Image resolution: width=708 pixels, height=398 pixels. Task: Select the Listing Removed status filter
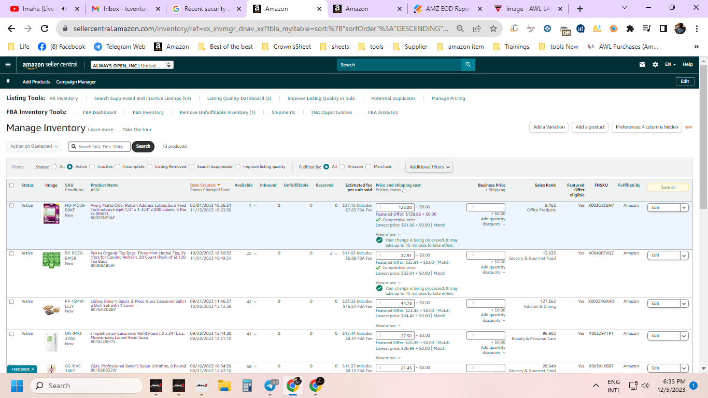coord(150,167)
